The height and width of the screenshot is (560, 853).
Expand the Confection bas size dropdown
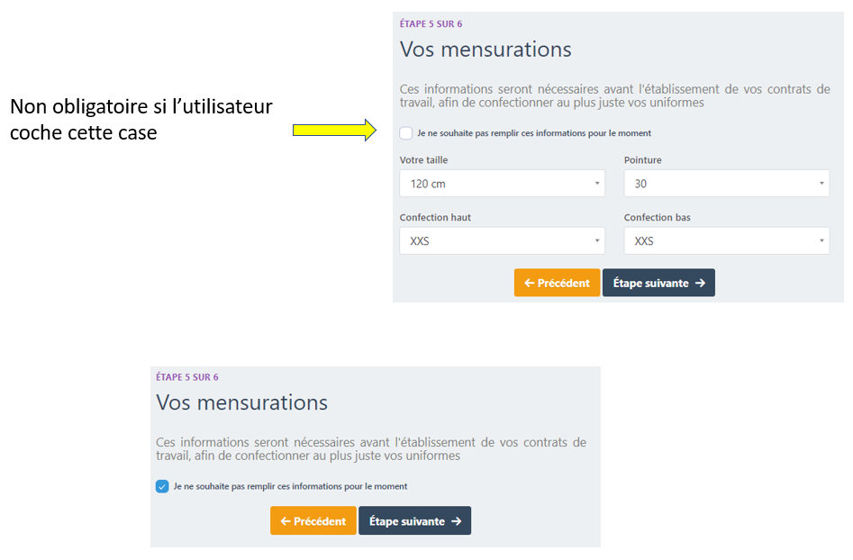(x=726, y=241)
